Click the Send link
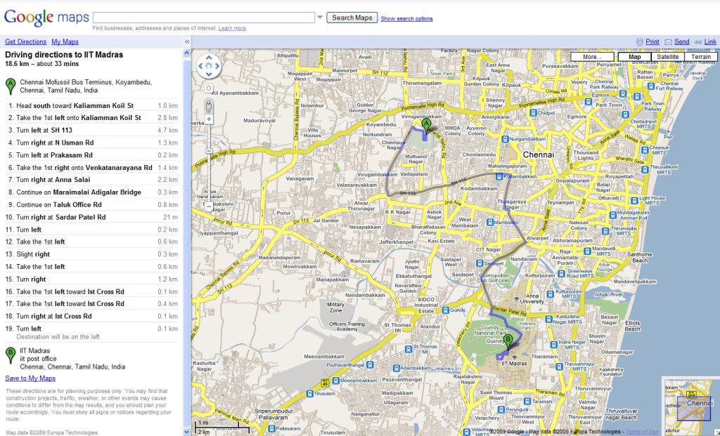 pyautogui.click(x=681, y=41)
